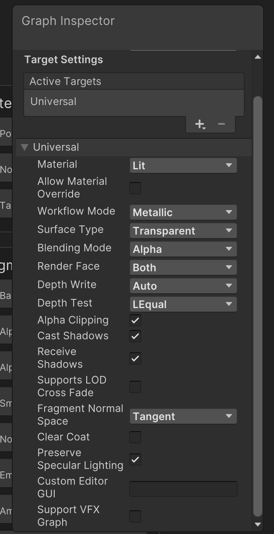The width and height of the screenshot is (274, 534).
Task: Open Render Face dropdown showing Both
Action: coord(183,267)
